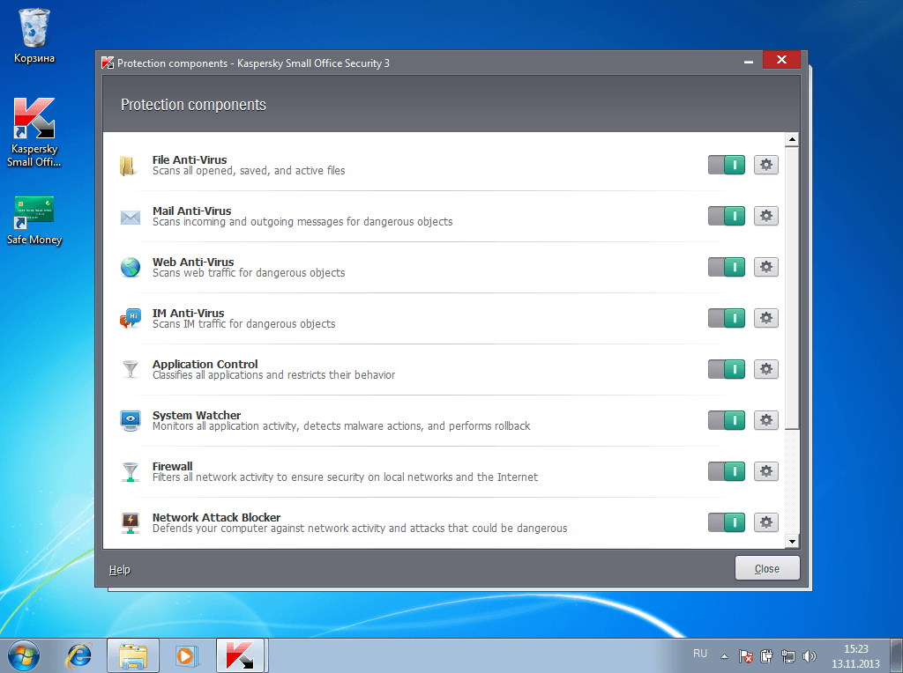Click the Web Anti-Virus globe icon
Image resolution: width=903 pixels, height=673 pixels.
(131, 268)
